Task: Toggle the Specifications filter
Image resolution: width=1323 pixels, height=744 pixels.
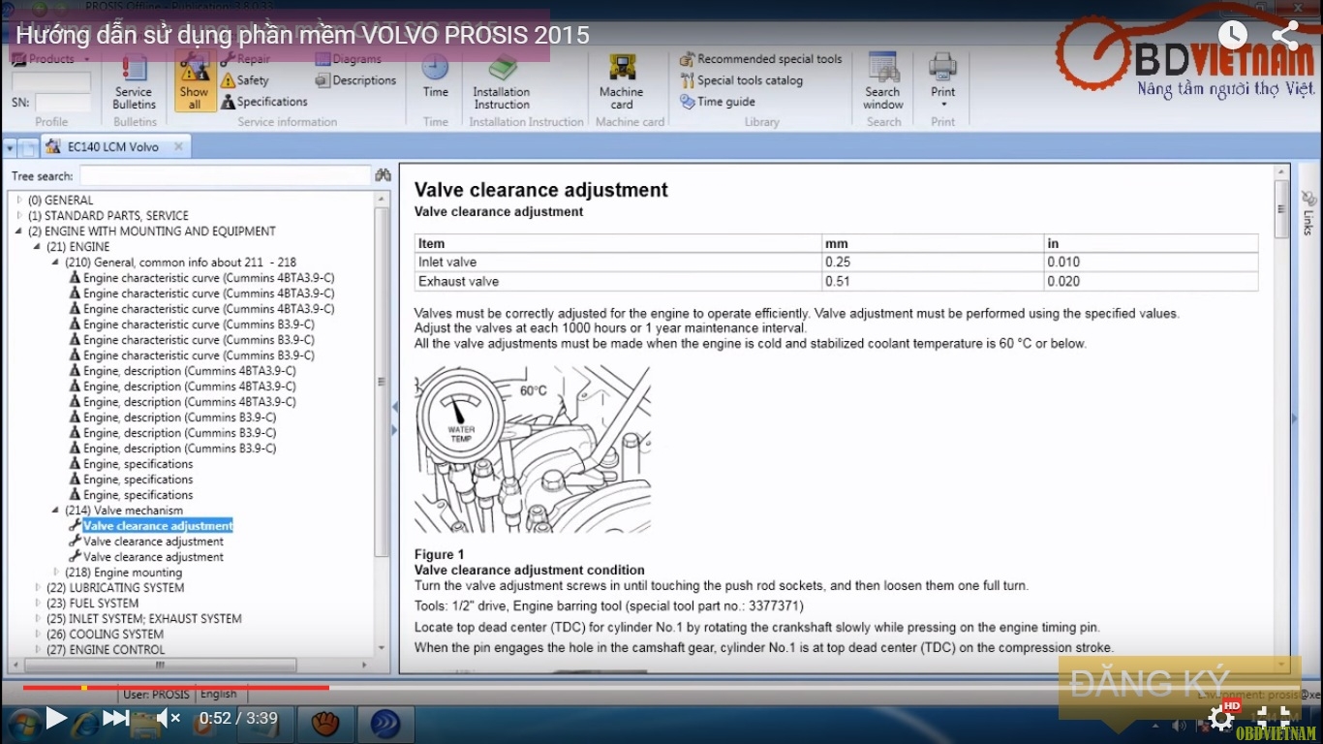Action: pos(263,102)
